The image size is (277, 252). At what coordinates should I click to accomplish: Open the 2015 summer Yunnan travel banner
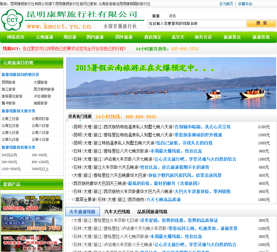(x=171, y=83)
